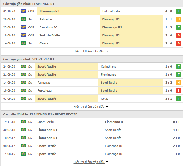This screenshot has height=166, width=183.
Task: Click the 4 : 1 score on 30.07.18
Action: point(176,130)
